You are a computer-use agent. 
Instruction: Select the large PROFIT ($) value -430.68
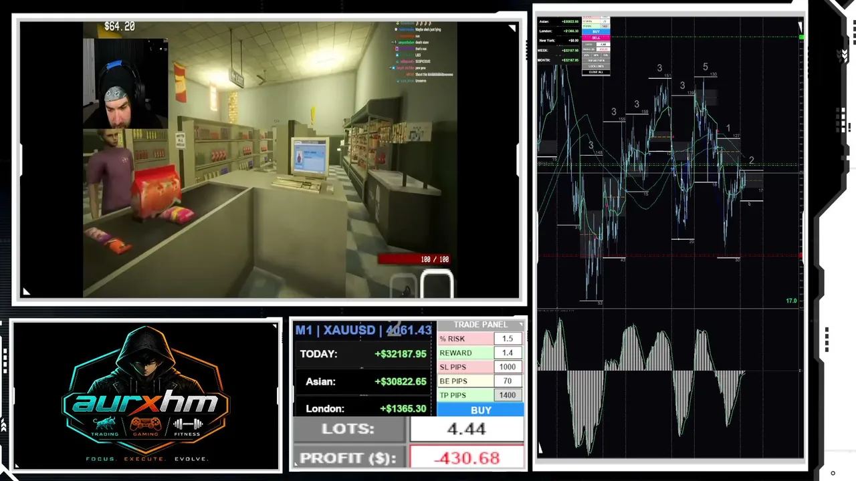(467, 458)
